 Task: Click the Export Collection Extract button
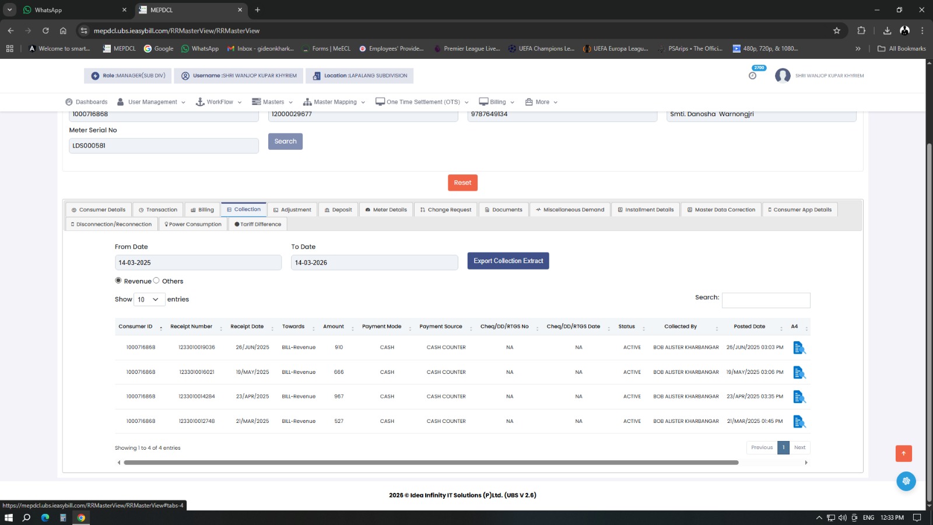(x=508, y=261)
